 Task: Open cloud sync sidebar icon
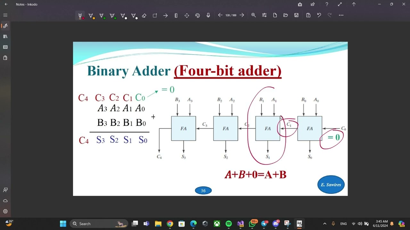5,201
